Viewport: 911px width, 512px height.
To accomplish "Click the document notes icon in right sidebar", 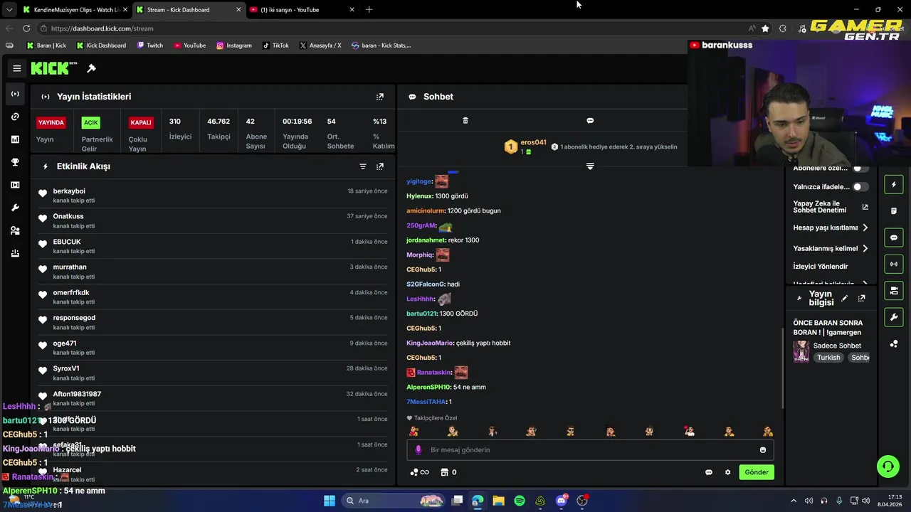I will tap(894, 211).
